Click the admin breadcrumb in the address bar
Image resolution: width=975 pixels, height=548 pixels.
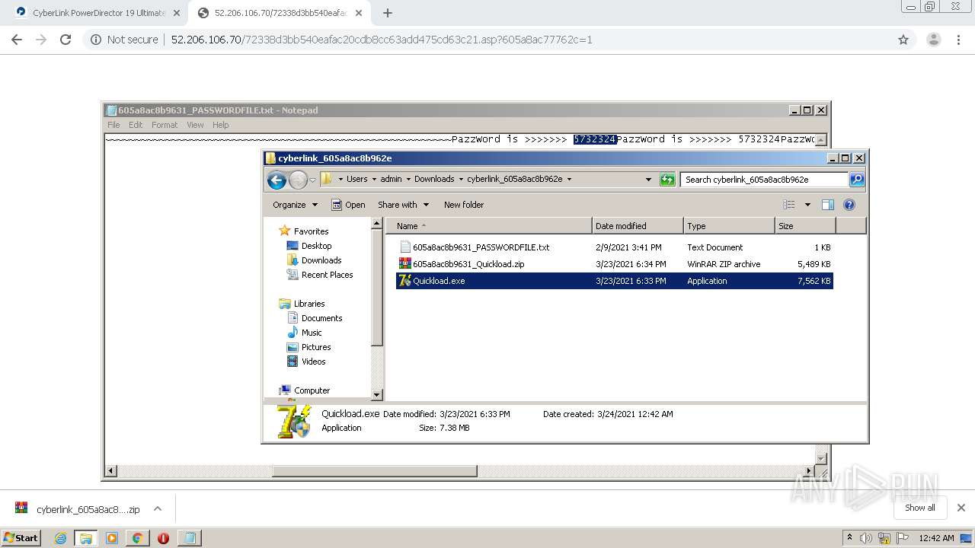coord(391,180)
